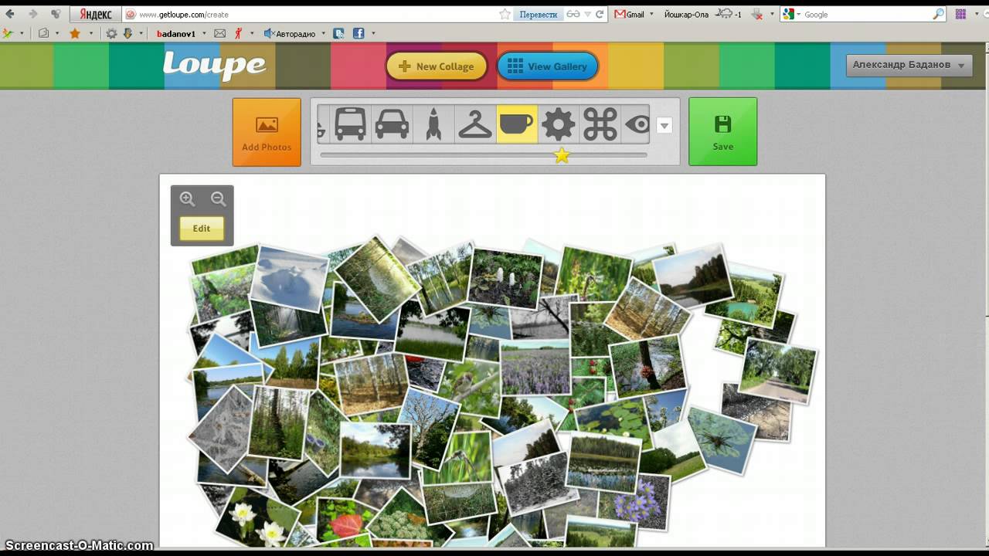Click the reader glasses icon in address bar

pos(573,14)
